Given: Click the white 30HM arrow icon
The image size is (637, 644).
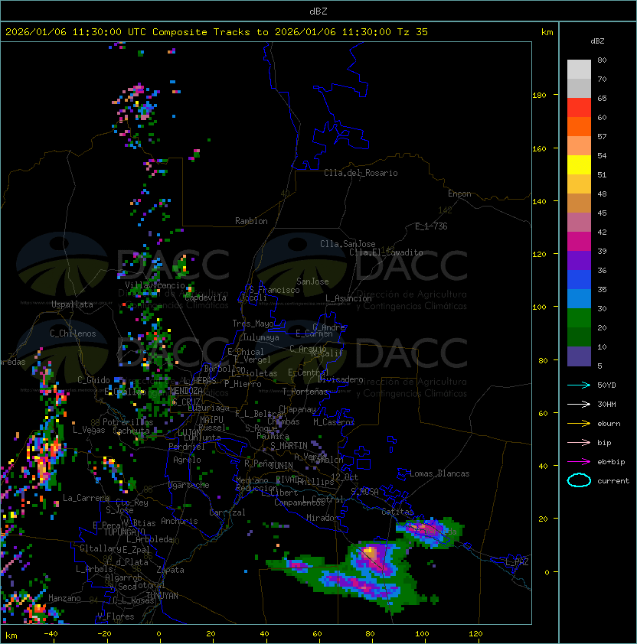Looking at the screenshot, I should (x=579, y=404).
